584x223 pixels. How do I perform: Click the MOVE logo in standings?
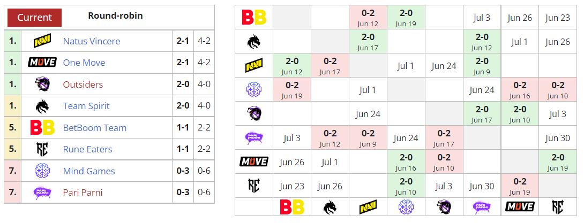pos(42,63)
